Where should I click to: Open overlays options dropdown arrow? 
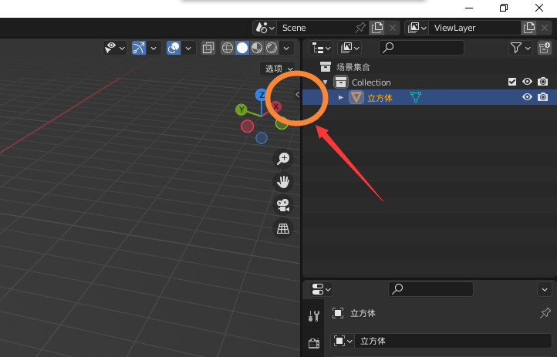pyautogui.click(x=188, y=48)
